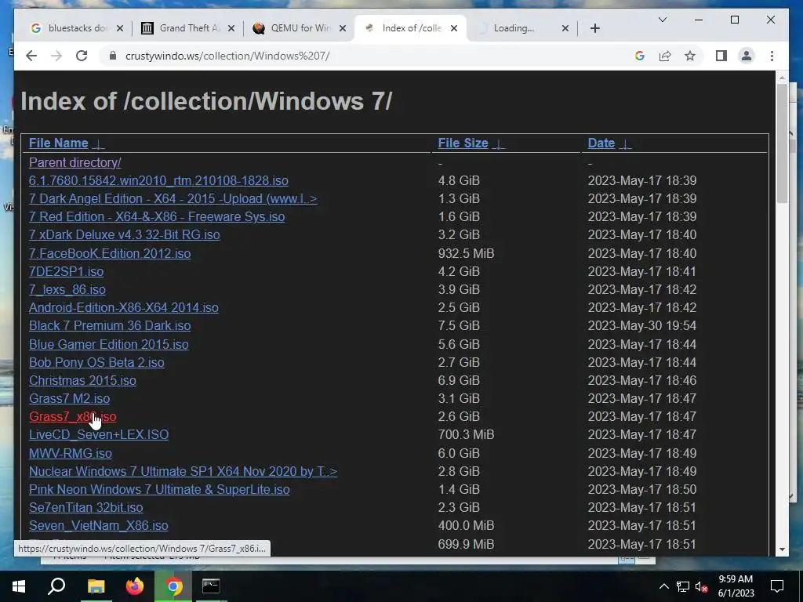Reload the page with the refresh icon
Image resolution: width=803 pixels, height=602 pixels.
pyautogui.click(x=82, y=56)
